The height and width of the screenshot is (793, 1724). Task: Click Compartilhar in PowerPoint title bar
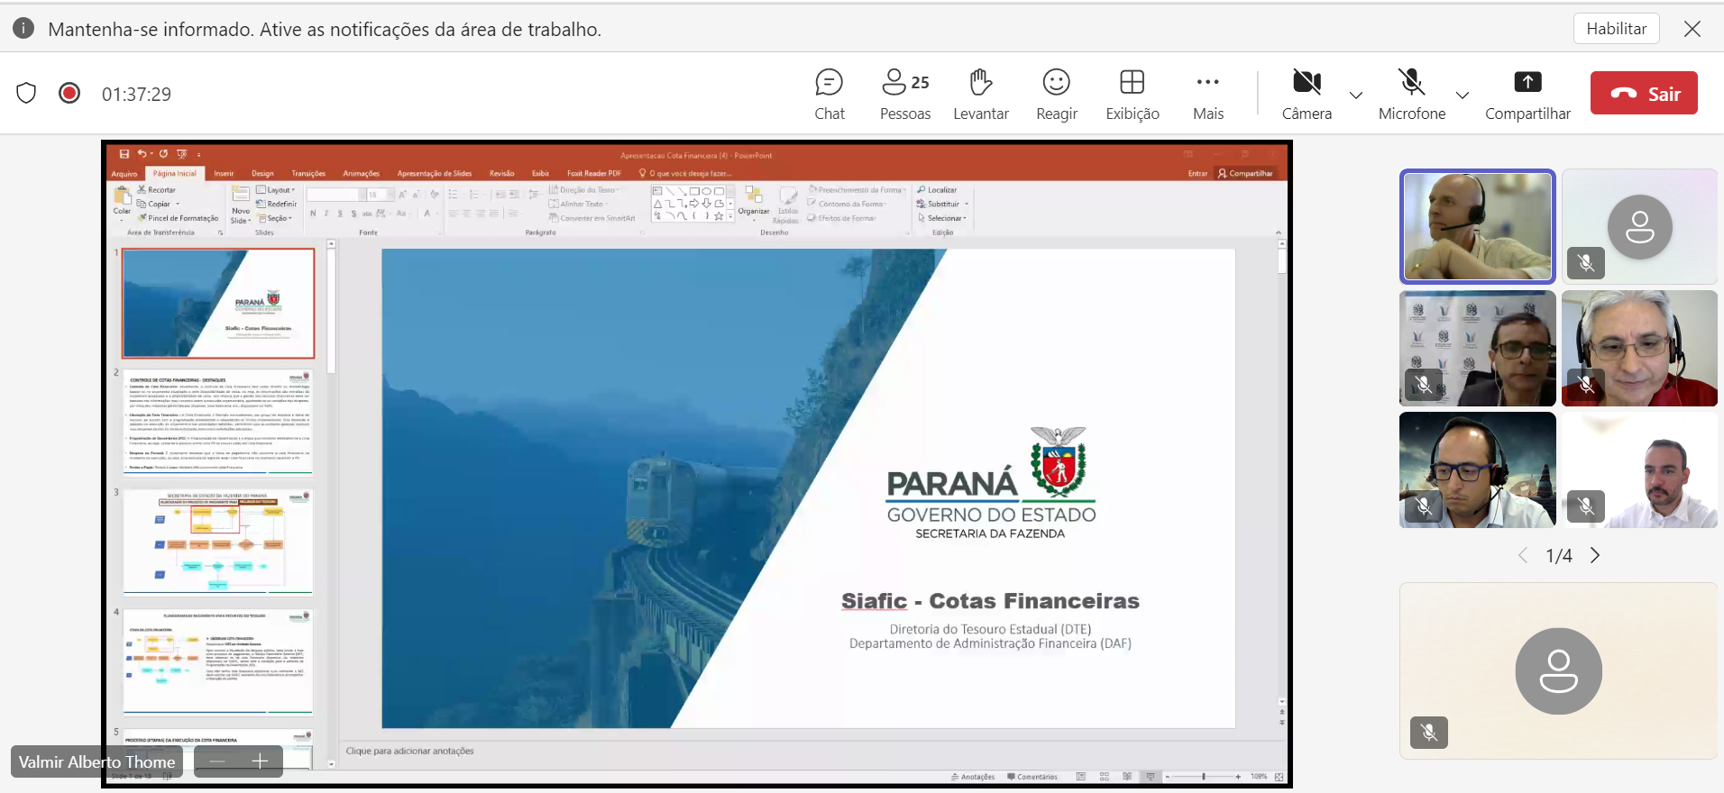1245,174
